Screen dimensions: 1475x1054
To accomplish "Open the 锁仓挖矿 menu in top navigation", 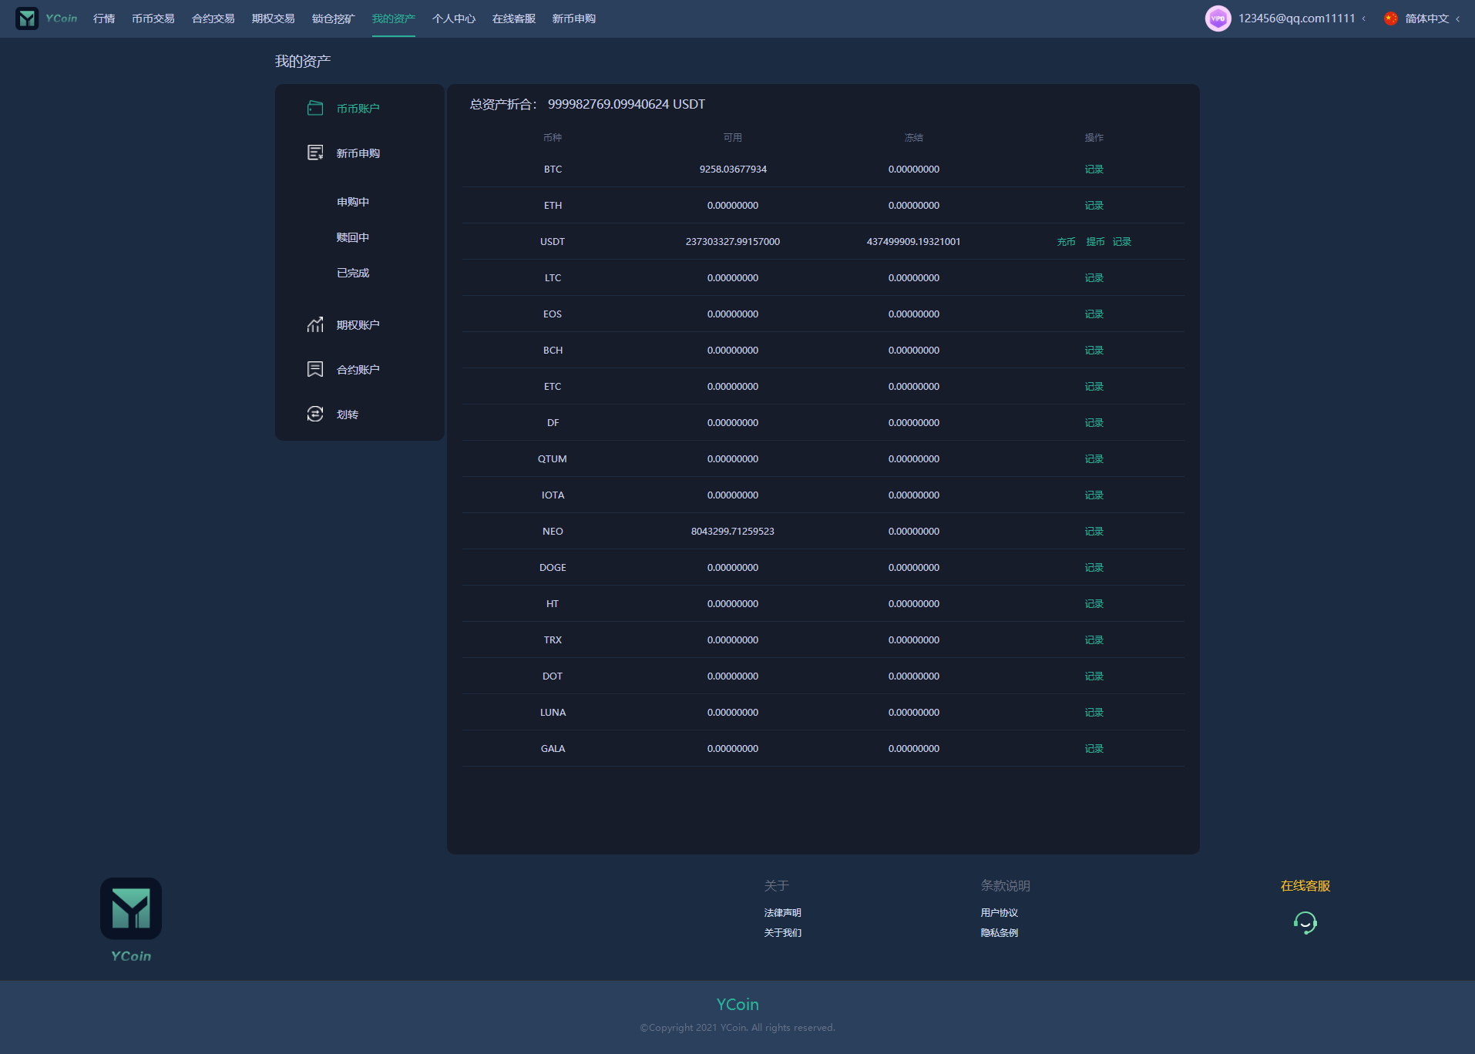I will [x=333, y=18].
